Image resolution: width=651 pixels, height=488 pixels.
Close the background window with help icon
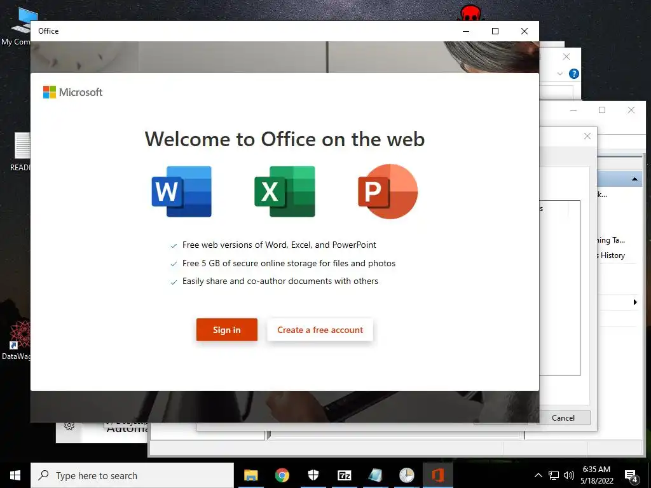tap(566, 57)
